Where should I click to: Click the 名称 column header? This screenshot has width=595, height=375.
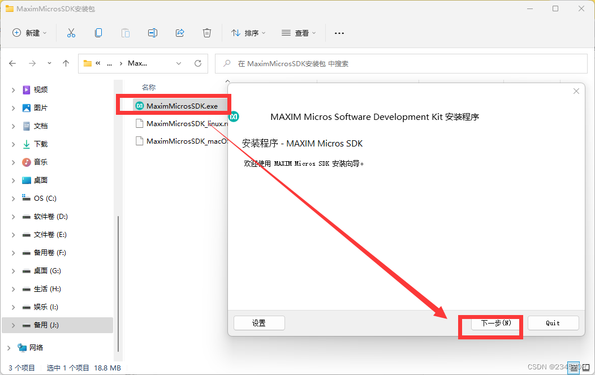149,87
